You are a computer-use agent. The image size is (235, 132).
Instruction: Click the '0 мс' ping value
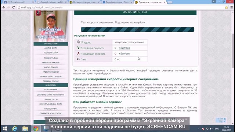point(117,59)
